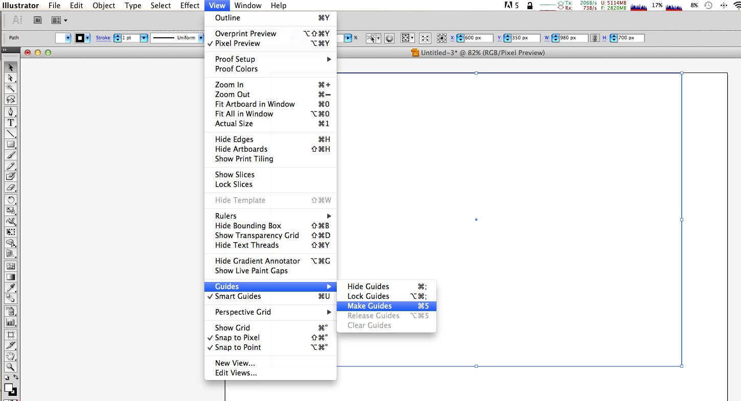Select the Zoom magnifier tool
The image size is (741, 401).
[11, 367]
